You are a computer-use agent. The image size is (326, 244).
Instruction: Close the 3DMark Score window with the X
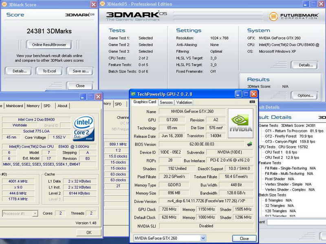(x=94, y=4)
